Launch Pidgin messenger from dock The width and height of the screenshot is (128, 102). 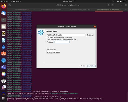point(4,87)
